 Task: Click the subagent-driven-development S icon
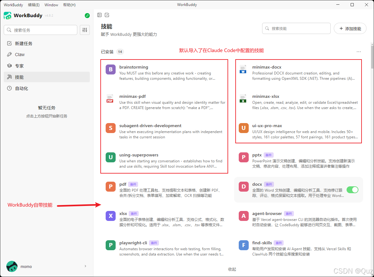[111, 128]
